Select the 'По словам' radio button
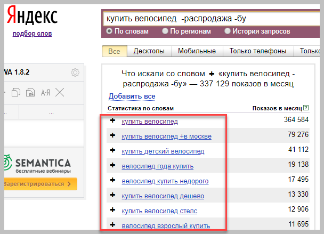The height and width of the screenshot is (234, 324). click(x=109, y=31)
